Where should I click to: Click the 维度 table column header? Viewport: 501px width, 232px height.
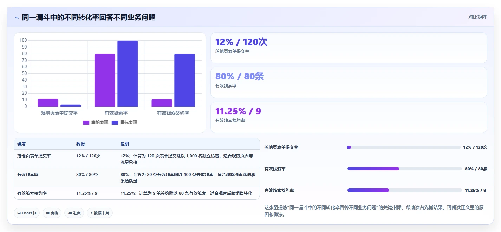[x=21, y=144]
